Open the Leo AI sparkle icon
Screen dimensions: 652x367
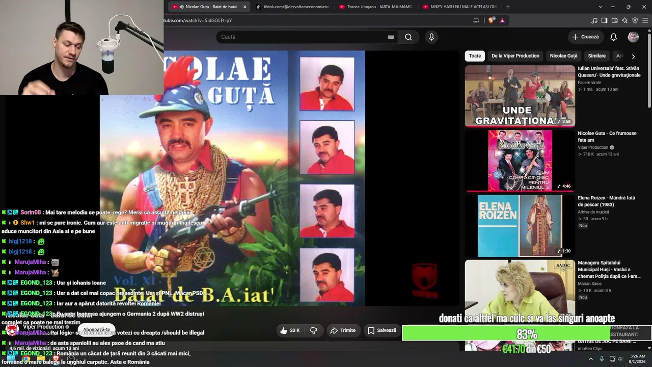pyautogui.click(x=624, y=20)
